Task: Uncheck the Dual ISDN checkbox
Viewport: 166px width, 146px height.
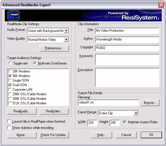Action: (10, 85)
